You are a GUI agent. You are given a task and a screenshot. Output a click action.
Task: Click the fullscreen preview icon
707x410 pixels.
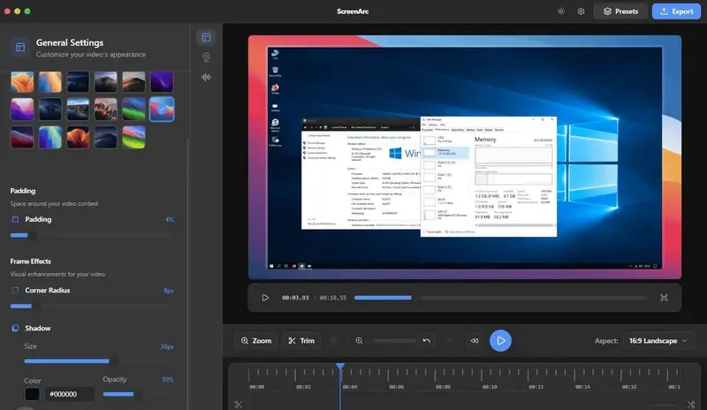point(664,298)
